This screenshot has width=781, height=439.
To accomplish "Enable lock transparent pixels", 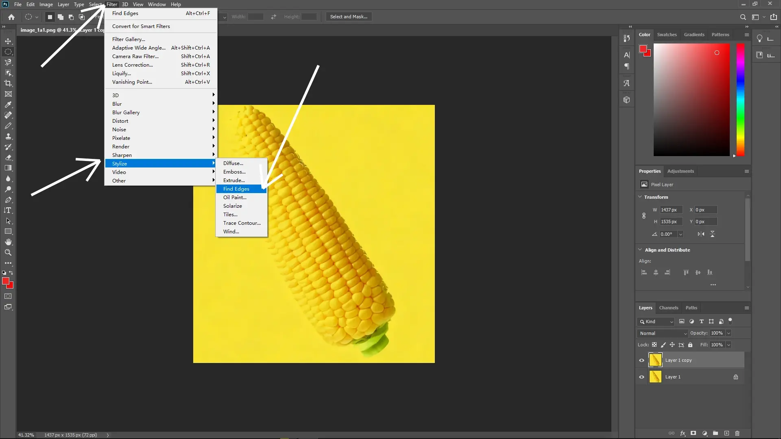I will pyautogui.click(x=654, y=345).
